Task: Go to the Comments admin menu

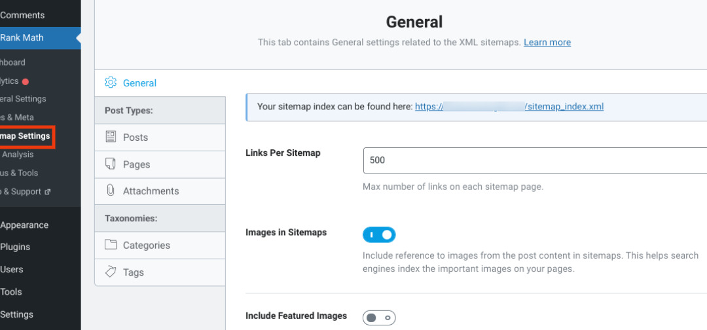Action: [22, 15]
